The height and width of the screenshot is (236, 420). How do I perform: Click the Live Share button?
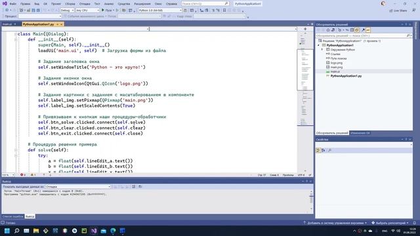398,10
